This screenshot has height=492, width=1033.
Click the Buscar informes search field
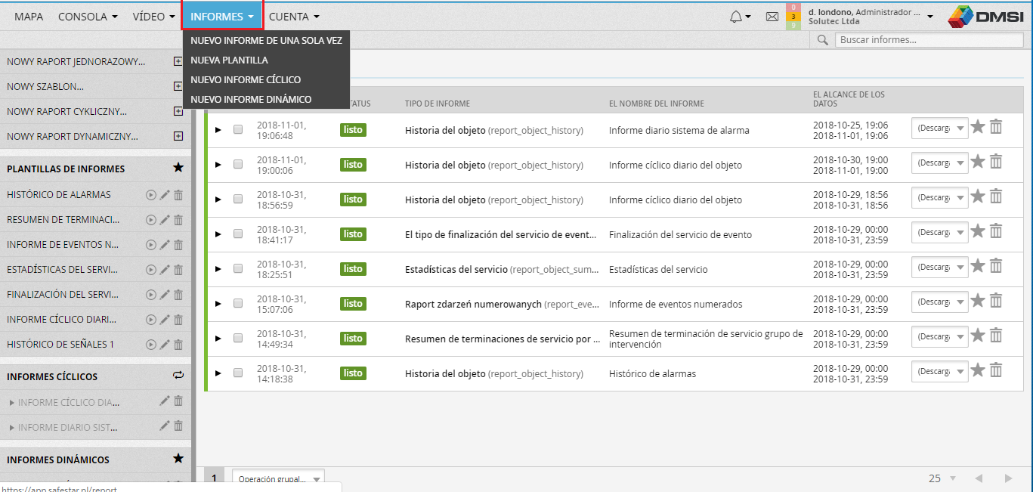click(929, 40)
